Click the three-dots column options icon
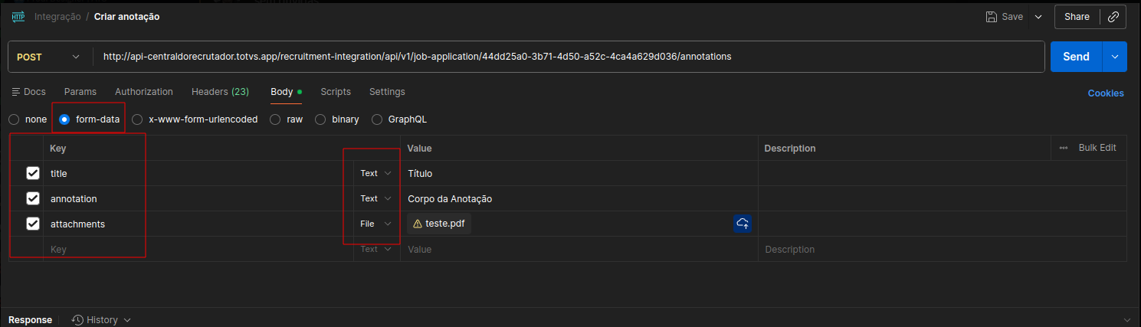 (x=1064, y=148)
